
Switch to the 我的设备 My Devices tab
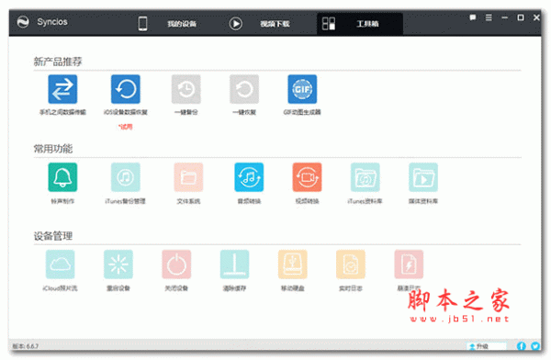tap(167, 24)
